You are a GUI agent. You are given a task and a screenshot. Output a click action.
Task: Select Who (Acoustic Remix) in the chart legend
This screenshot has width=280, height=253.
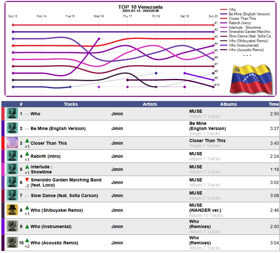pyautogui.click(x=242, y=50)
